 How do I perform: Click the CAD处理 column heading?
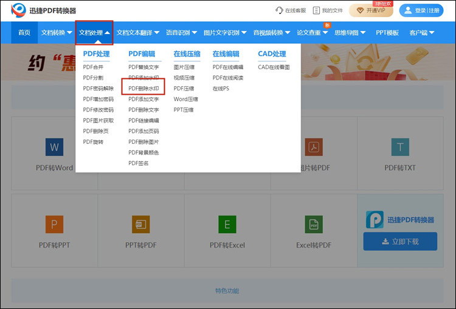[x=272, y=54]
